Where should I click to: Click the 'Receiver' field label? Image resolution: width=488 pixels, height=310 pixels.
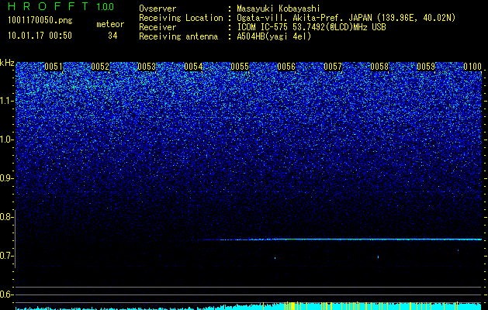(x=157, y=27)
